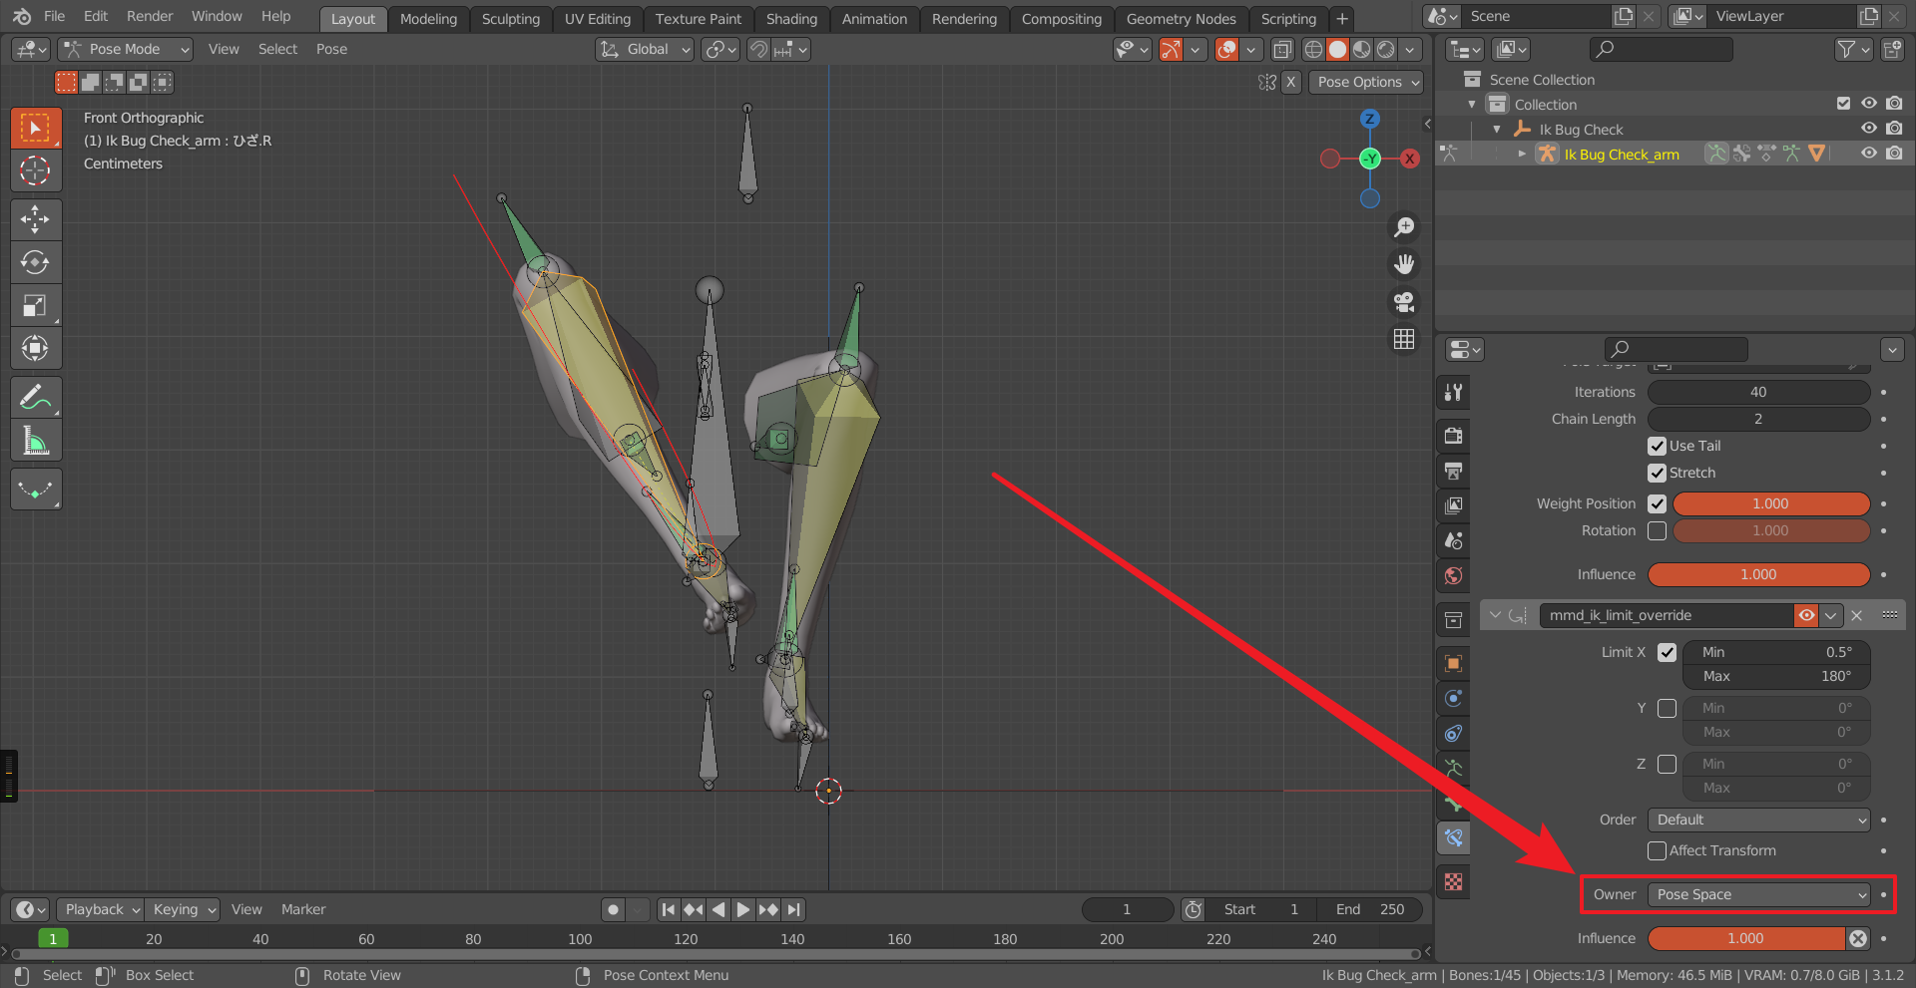Open the Pose Mode dropdown
The width and height of the screenshot is (1916, 988).
click(x=125, y=49)
